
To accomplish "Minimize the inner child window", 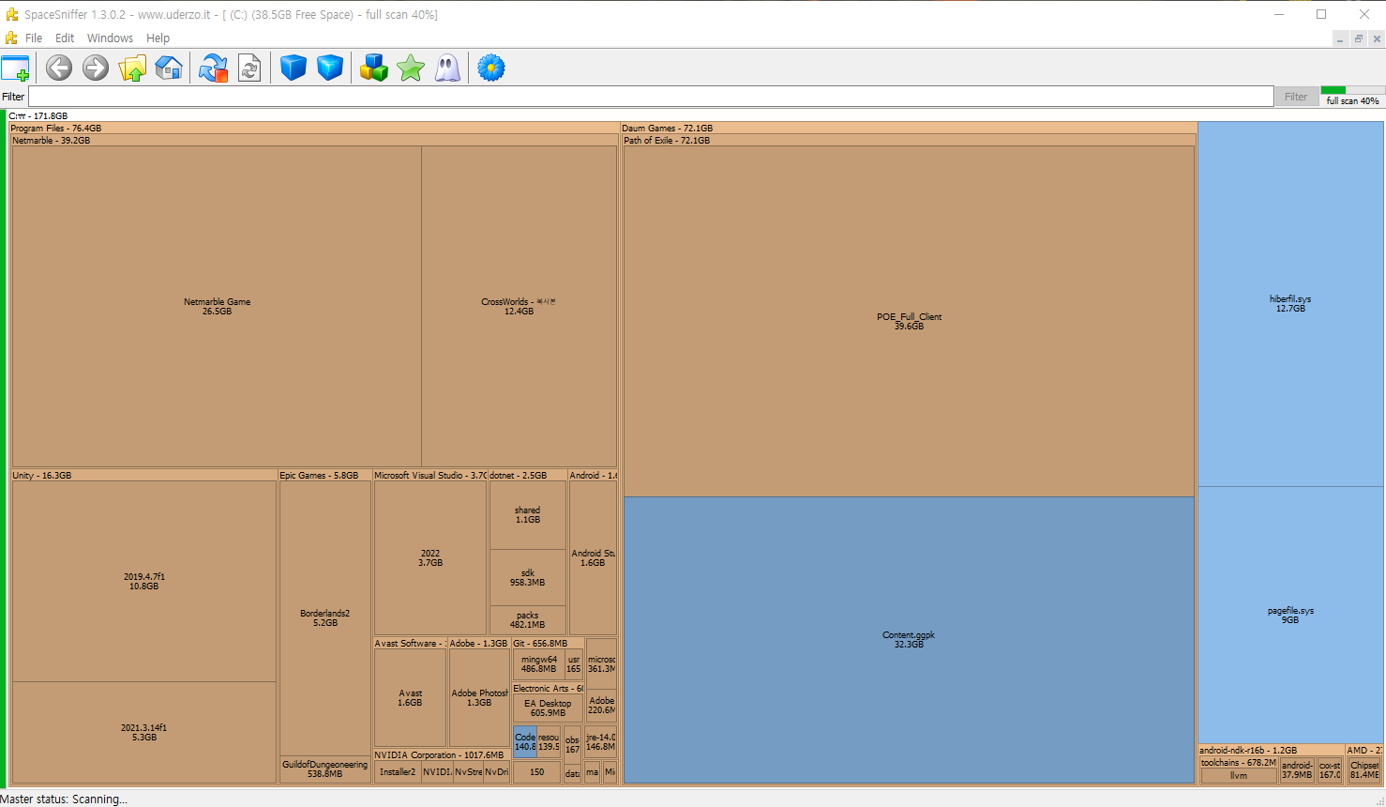I will coord(1341,38).
